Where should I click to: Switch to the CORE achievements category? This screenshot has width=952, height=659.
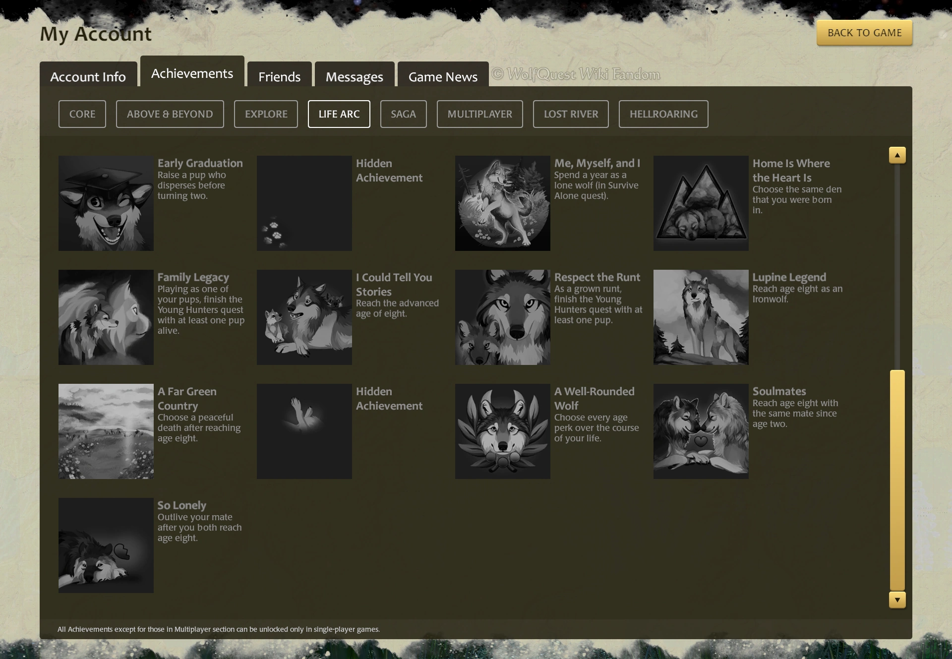[x=82, y=114]
